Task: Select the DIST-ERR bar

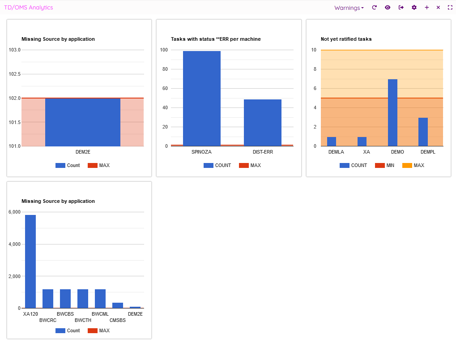Action: [262, 122]
